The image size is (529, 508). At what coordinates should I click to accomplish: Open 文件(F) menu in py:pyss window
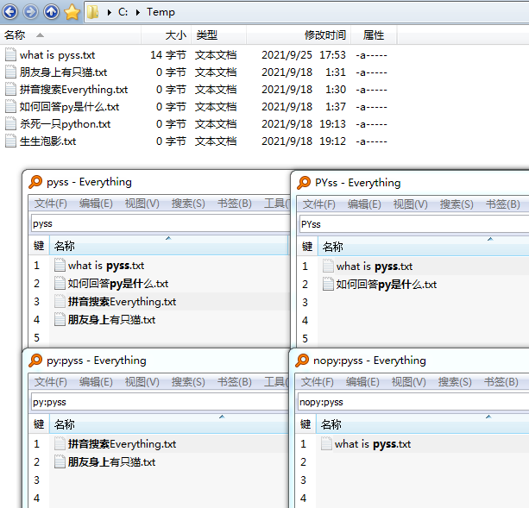point(51,381)
